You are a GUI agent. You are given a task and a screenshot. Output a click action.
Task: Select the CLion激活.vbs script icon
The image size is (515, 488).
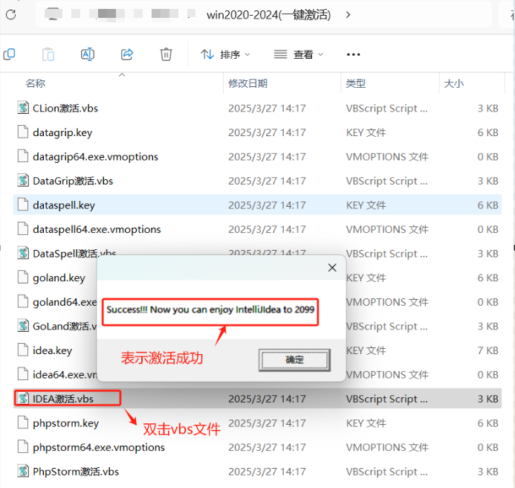point(23,108)
